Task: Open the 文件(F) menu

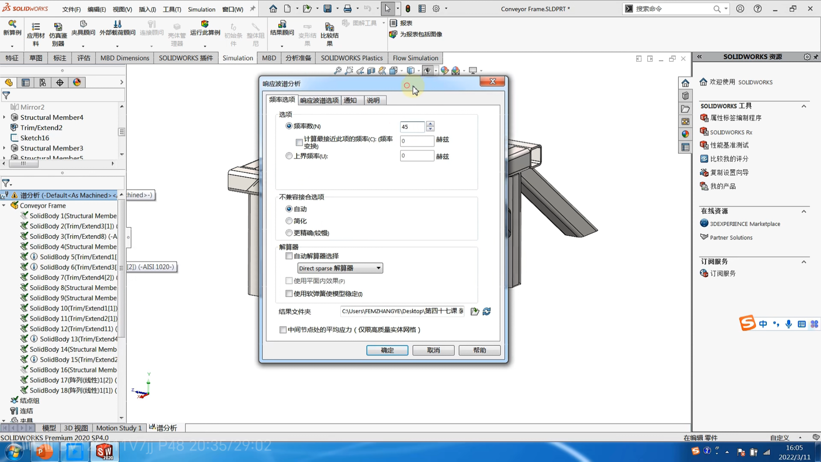Action: click(x=72, y=9)
